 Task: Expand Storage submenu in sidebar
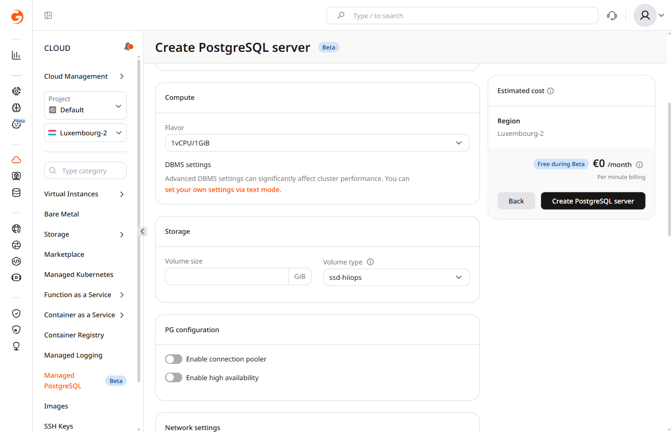85,234
